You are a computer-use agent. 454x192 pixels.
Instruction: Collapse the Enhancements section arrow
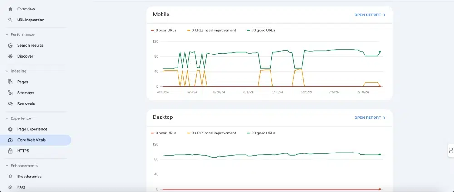pyautogui.click(x=7, y=166)
